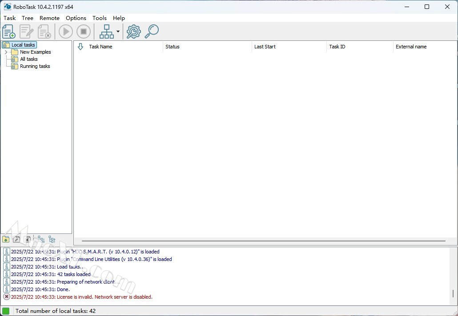Screen dimensions: 458x316
Task: Click the magnifier search icon in toolbar
Action: click(152, 32)
